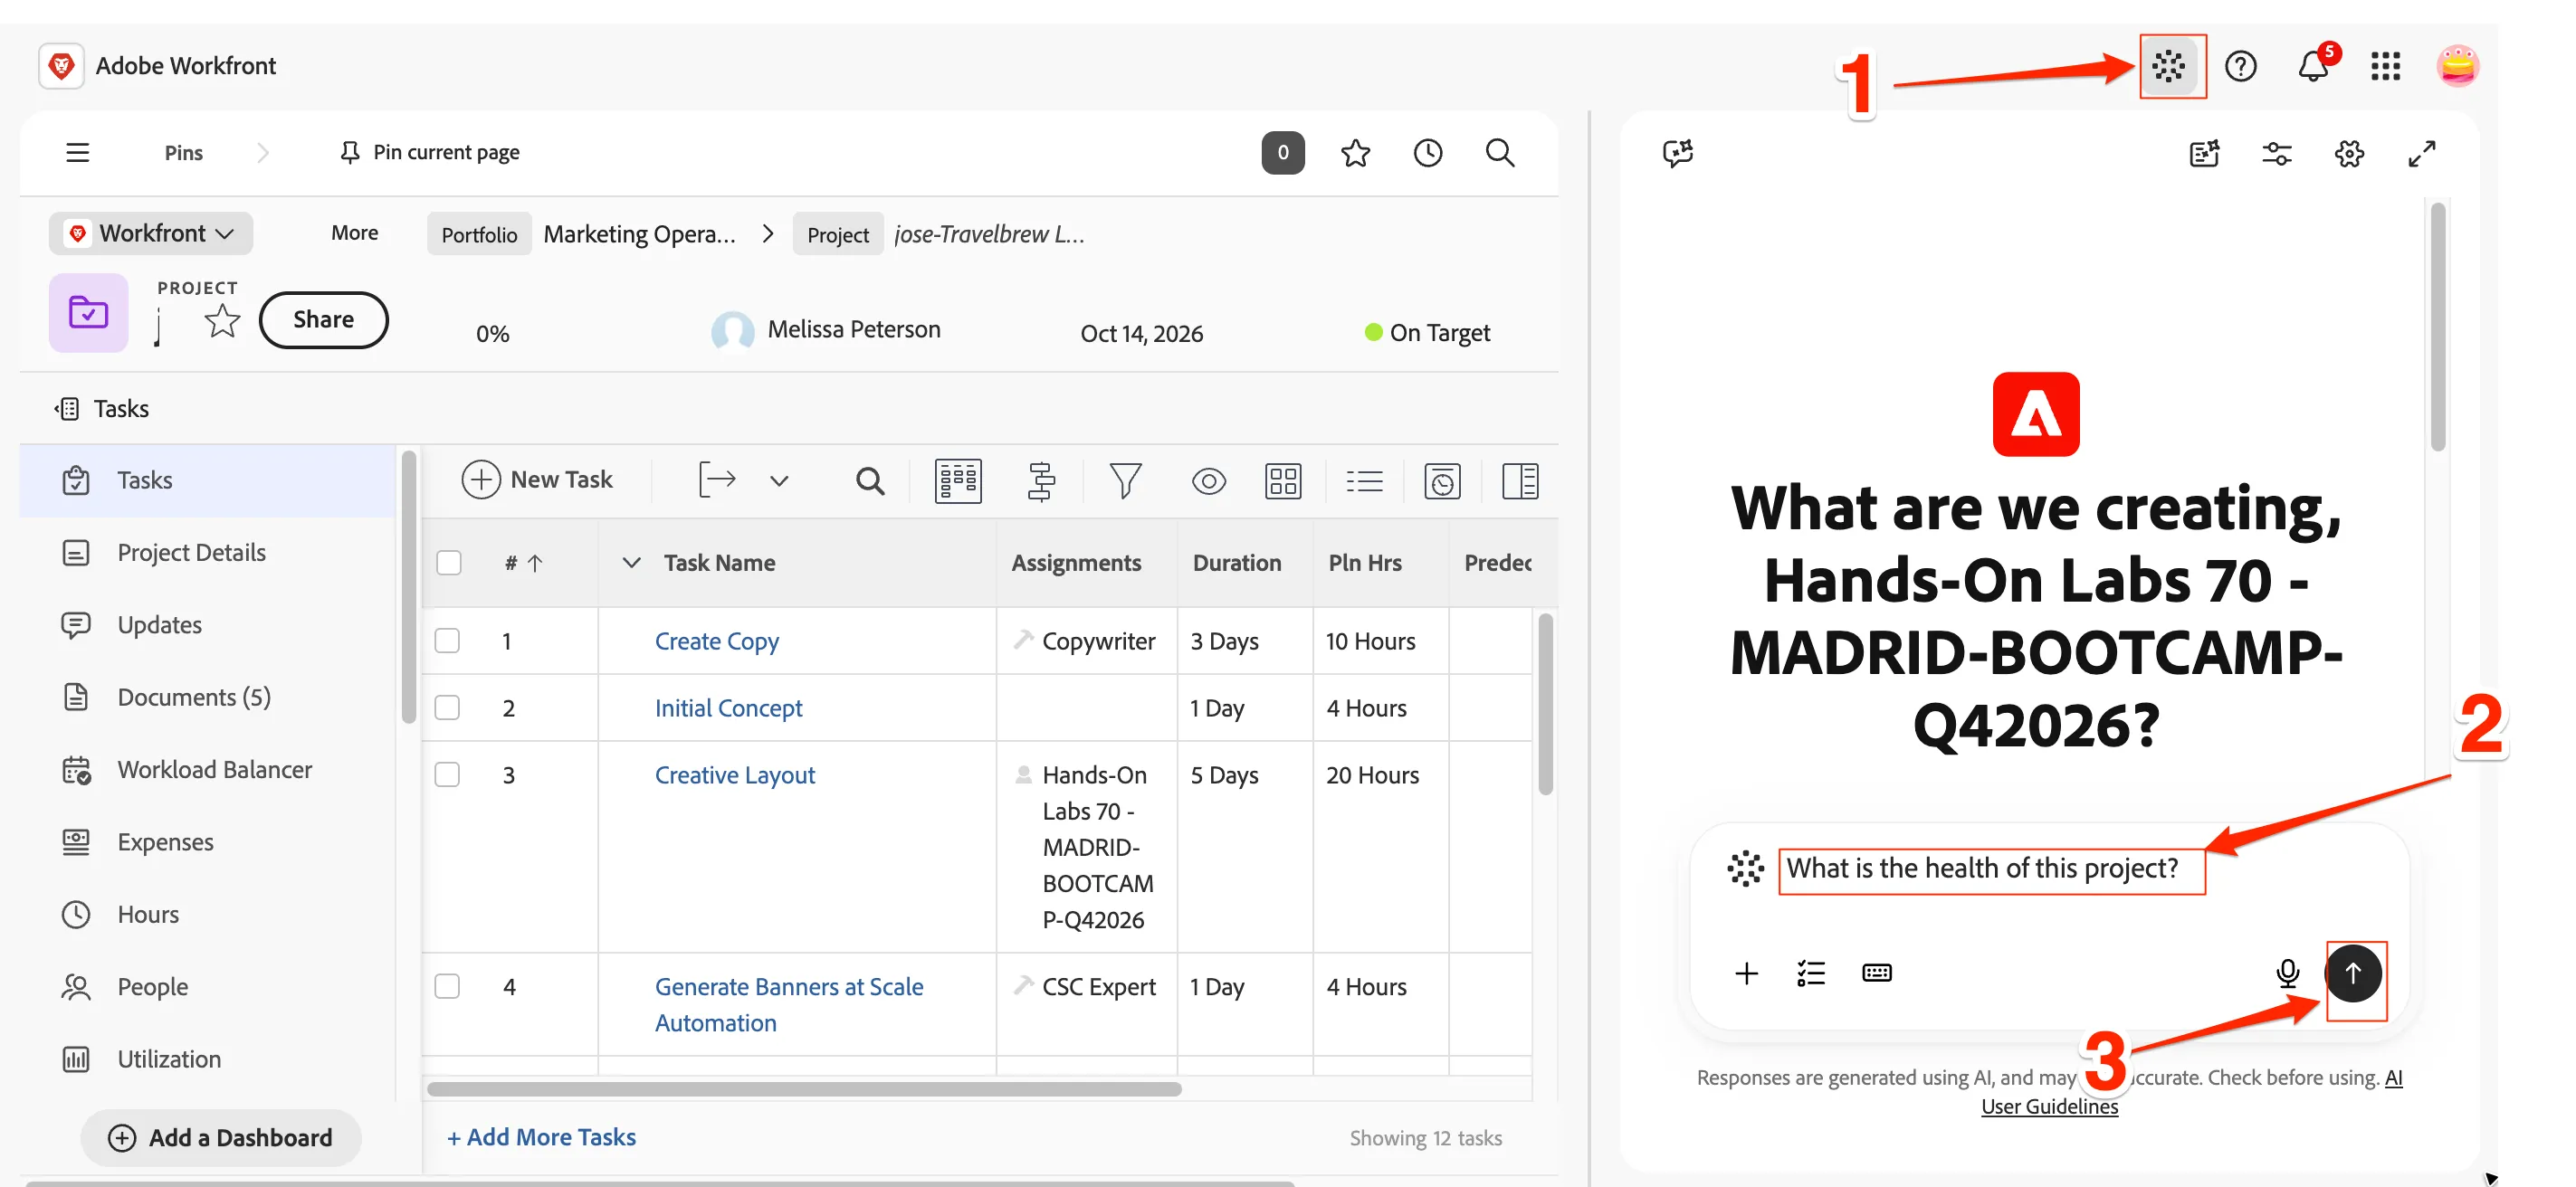Expand export options chevron in task toolbar
The image size is (2576, 1187).
[x=779, y=480]
